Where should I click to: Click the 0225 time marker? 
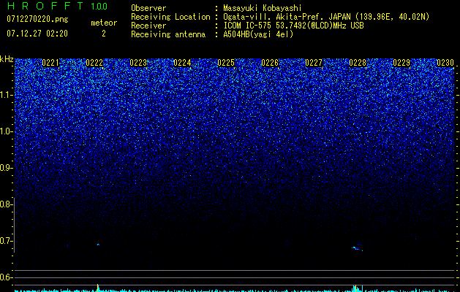click(x=226, y=63)
